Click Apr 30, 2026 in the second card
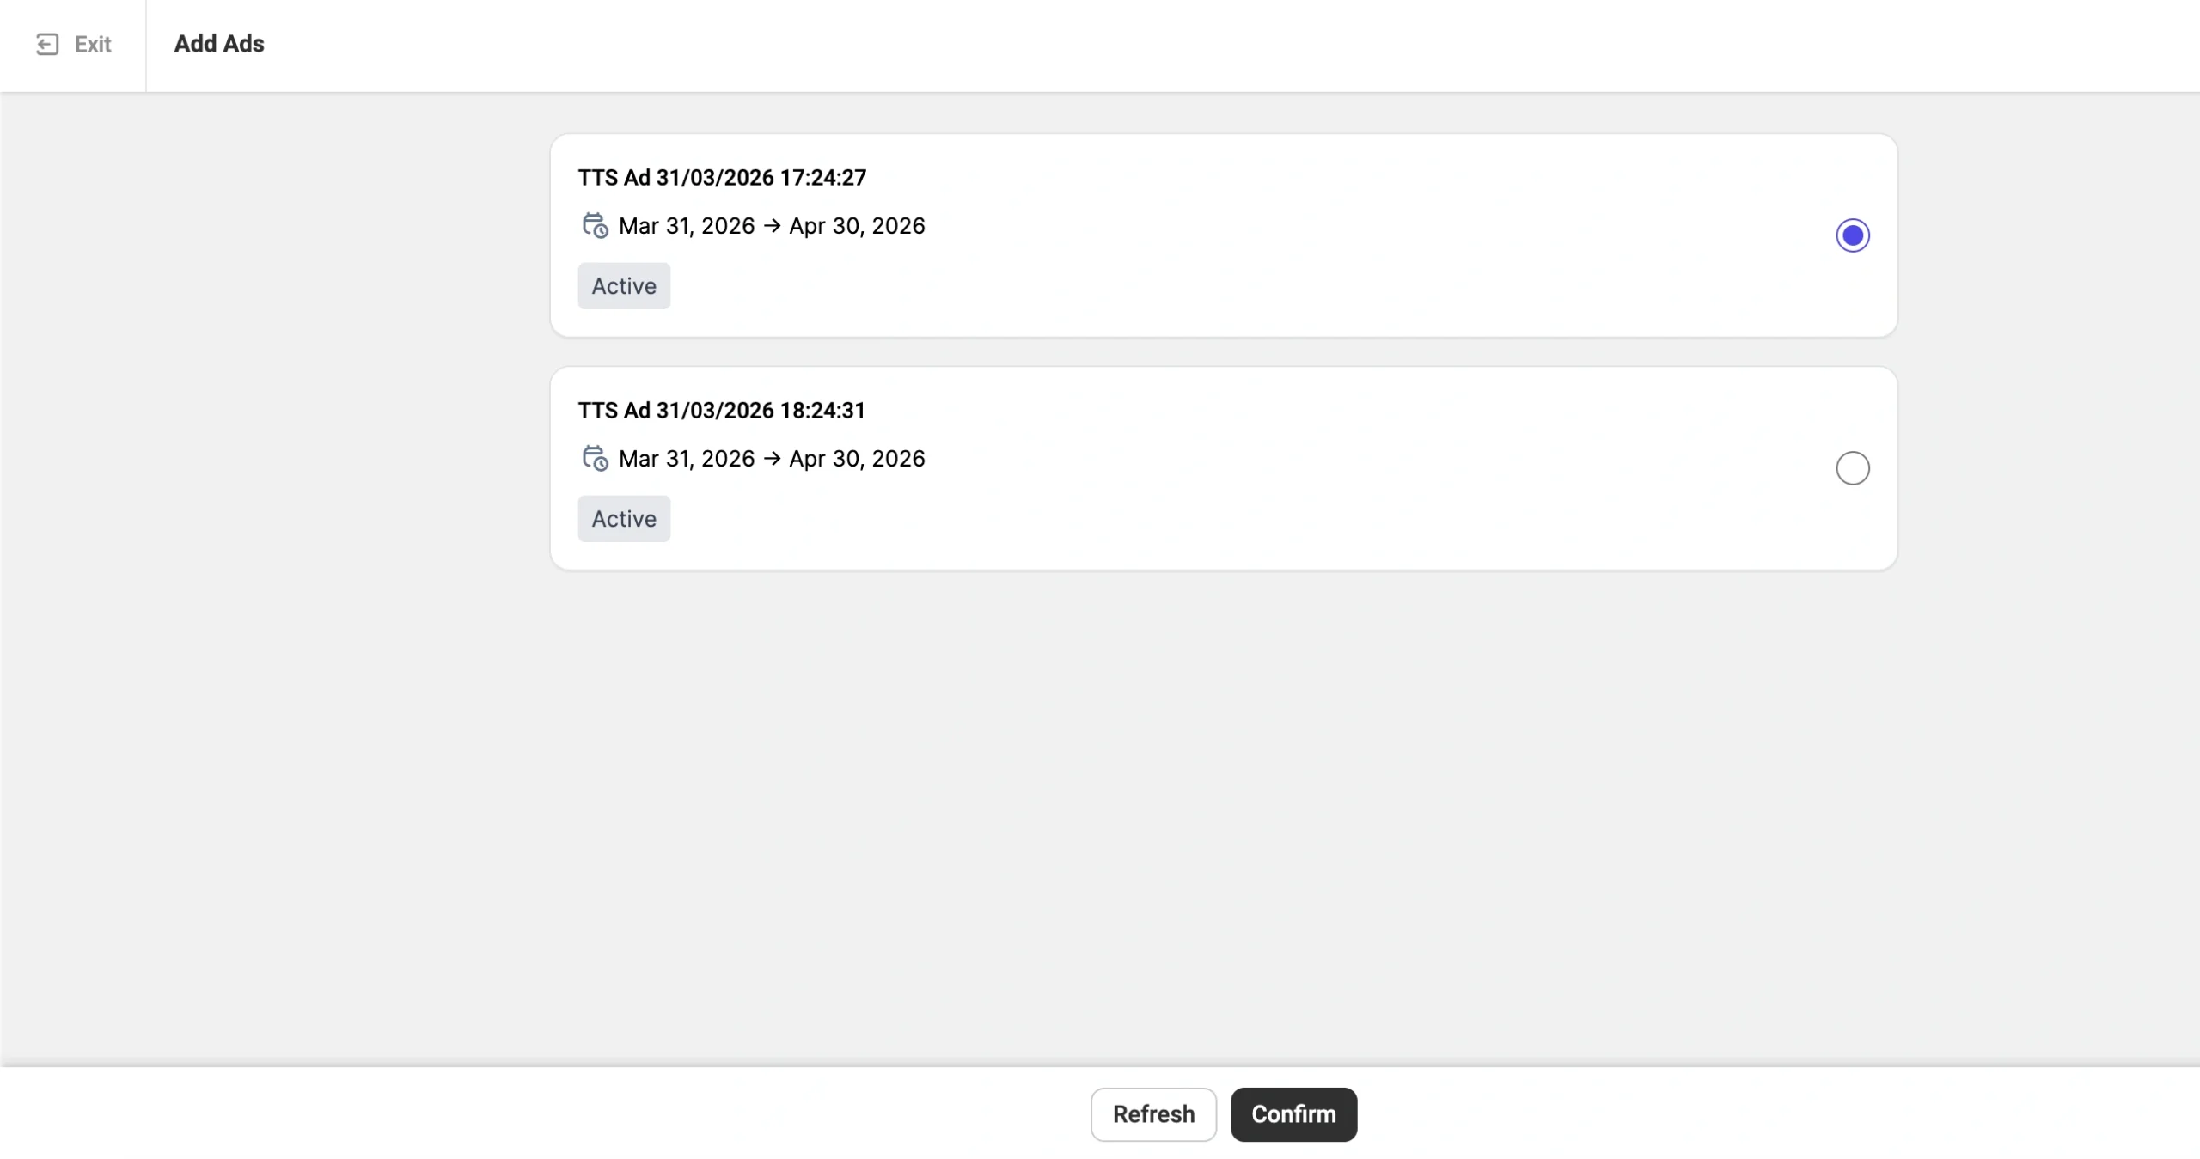Viewport: 2200px width, 1159px height. point(857,459)
